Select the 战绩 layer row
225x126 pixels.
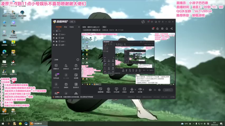point(66,38)
